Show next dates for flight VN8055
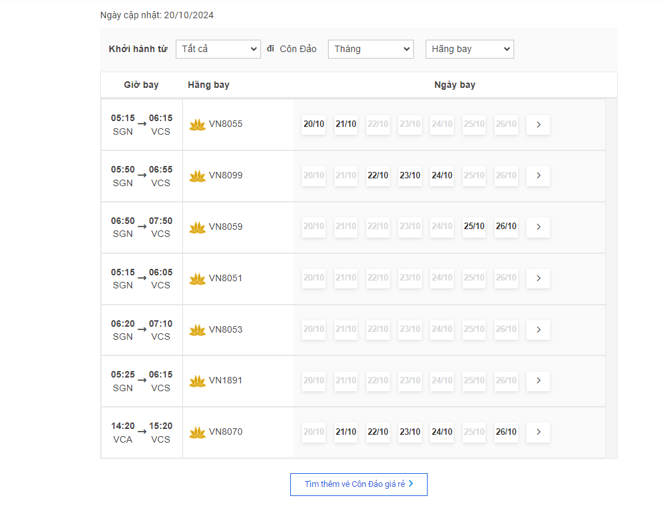 point(538,124)
